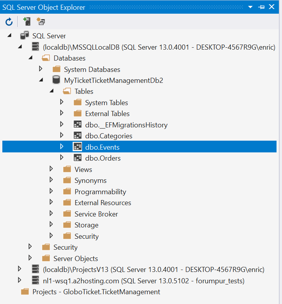
Task: Click the a2hosting server icon
Action: tap(35, 280)
